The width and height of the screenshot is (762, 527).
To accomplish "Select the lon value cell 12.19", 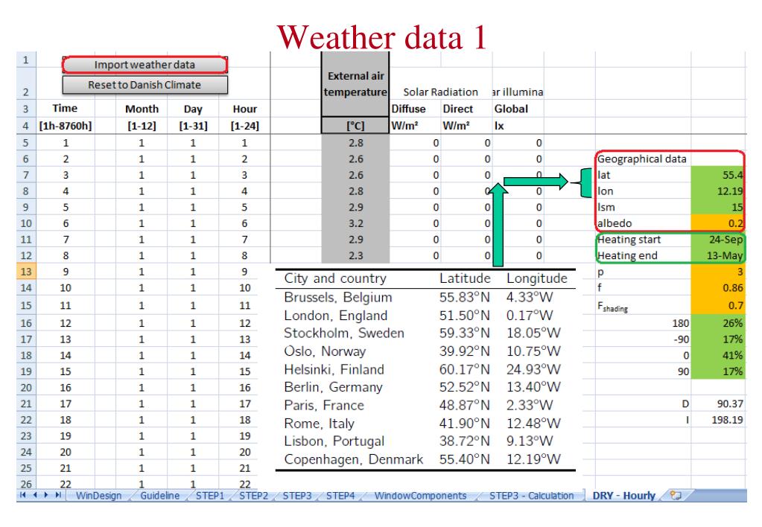I will pos(718,191).
